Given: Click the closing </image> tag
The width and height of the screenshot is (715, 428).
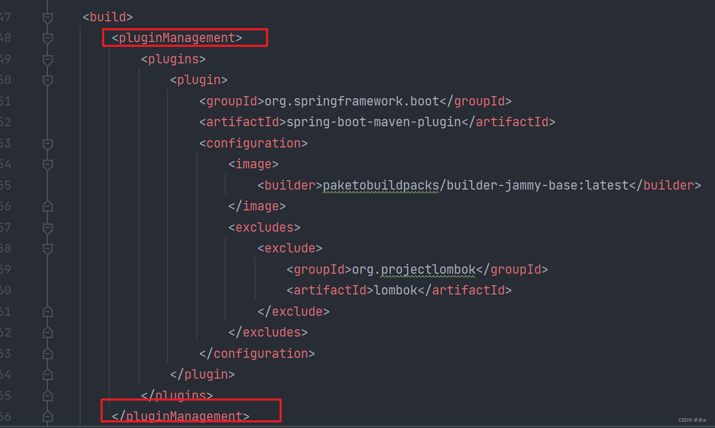Looking at the screenshot, I should [257, 206].
